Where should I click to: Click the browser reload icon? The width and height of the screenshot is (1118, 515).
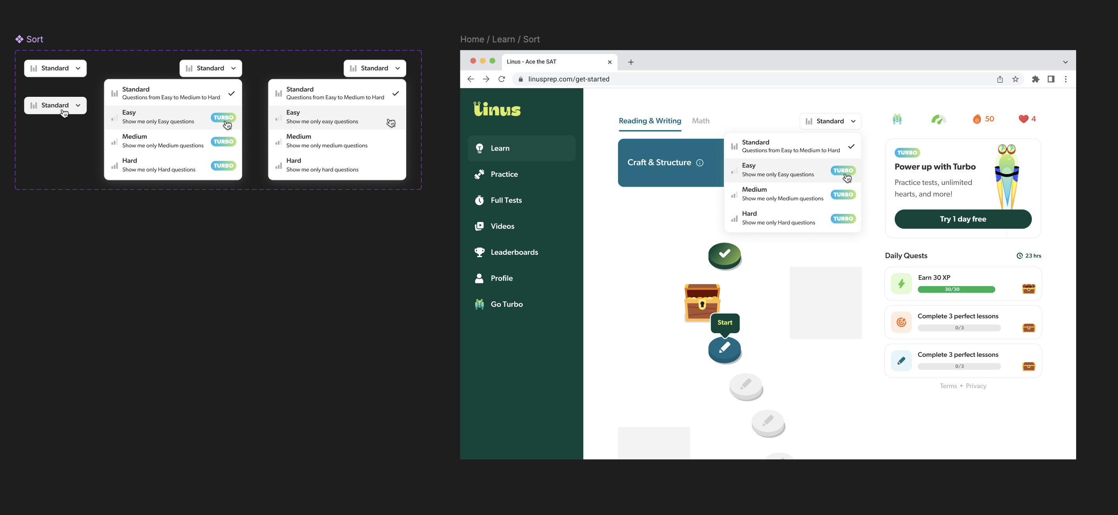pyautogui.click(x=502, y=79)
